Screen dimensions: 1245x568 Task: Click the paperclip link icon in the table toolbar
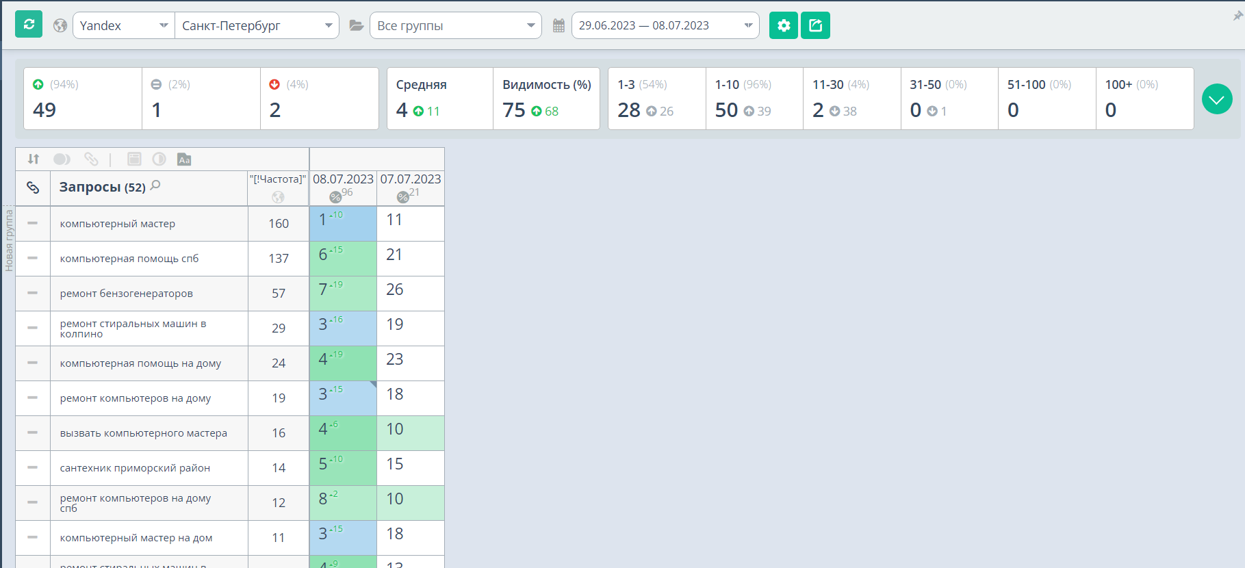tap(91, 159)
